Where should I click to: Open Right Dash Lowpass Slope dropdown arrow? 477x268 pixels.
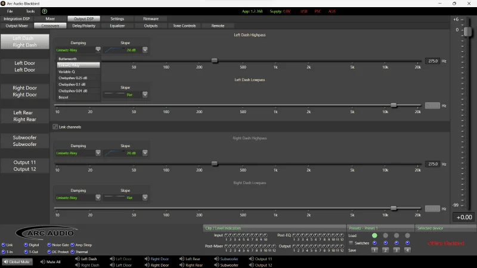145,198
